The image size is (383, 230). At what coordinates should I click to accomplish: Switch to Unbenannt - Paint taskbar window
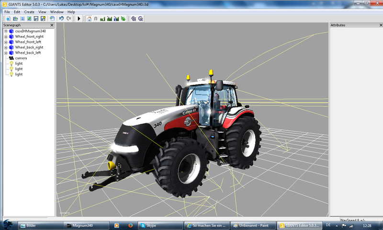253,226
